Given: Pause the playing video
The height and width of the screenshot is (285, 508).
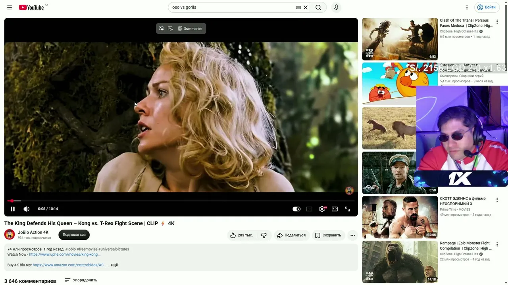Looking at the screenshot, I should [13, 209].
